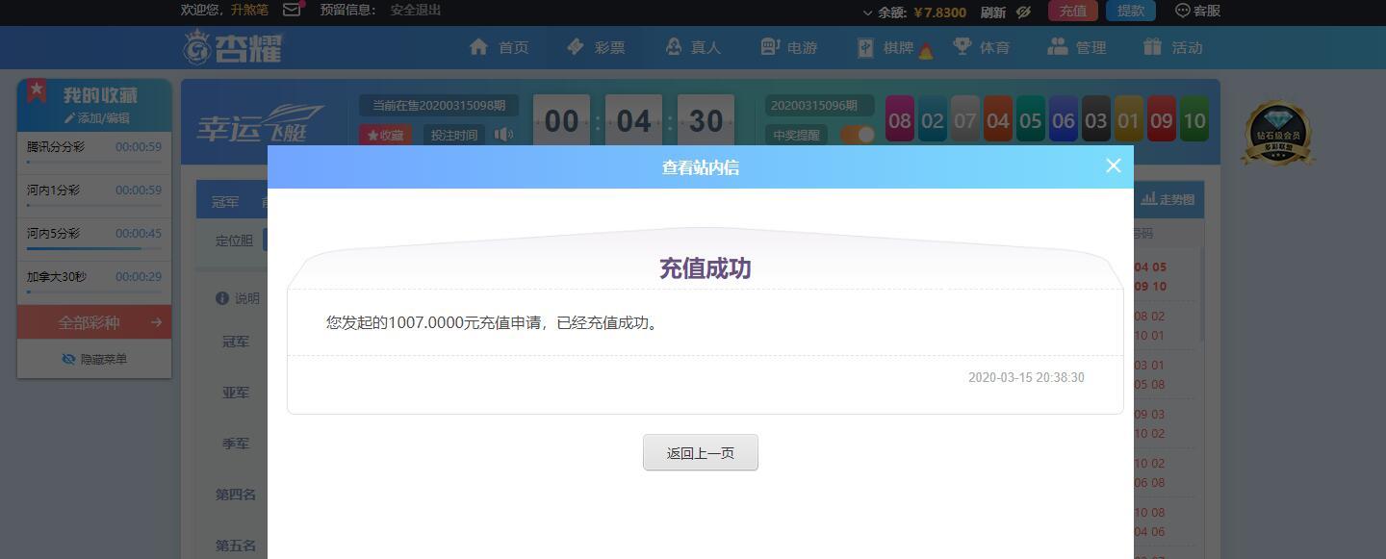Open the mail envelope icon in top bar

tap(292, 11)
